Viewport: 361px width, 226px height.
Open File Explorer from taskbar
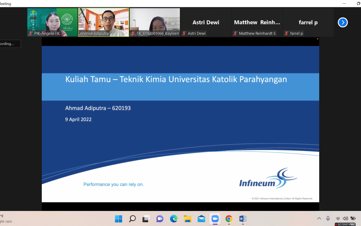click(188, 219)
